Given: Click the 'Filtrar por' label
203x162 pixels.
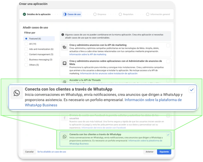Looking at the screenshot, I should 30,33.
